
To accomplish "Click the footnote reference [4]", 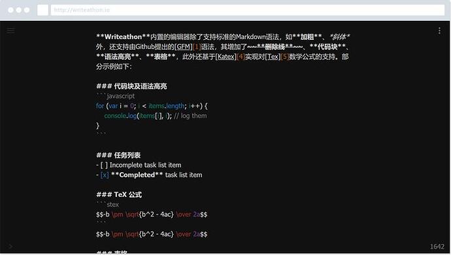I will (241, 57).
